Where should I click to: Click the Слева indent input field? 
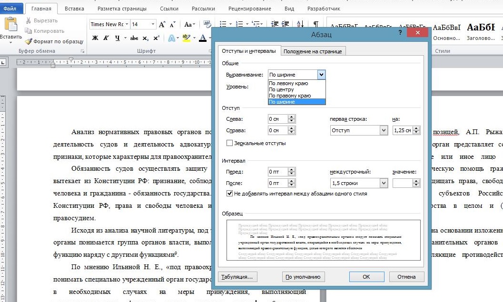point(277,119)
